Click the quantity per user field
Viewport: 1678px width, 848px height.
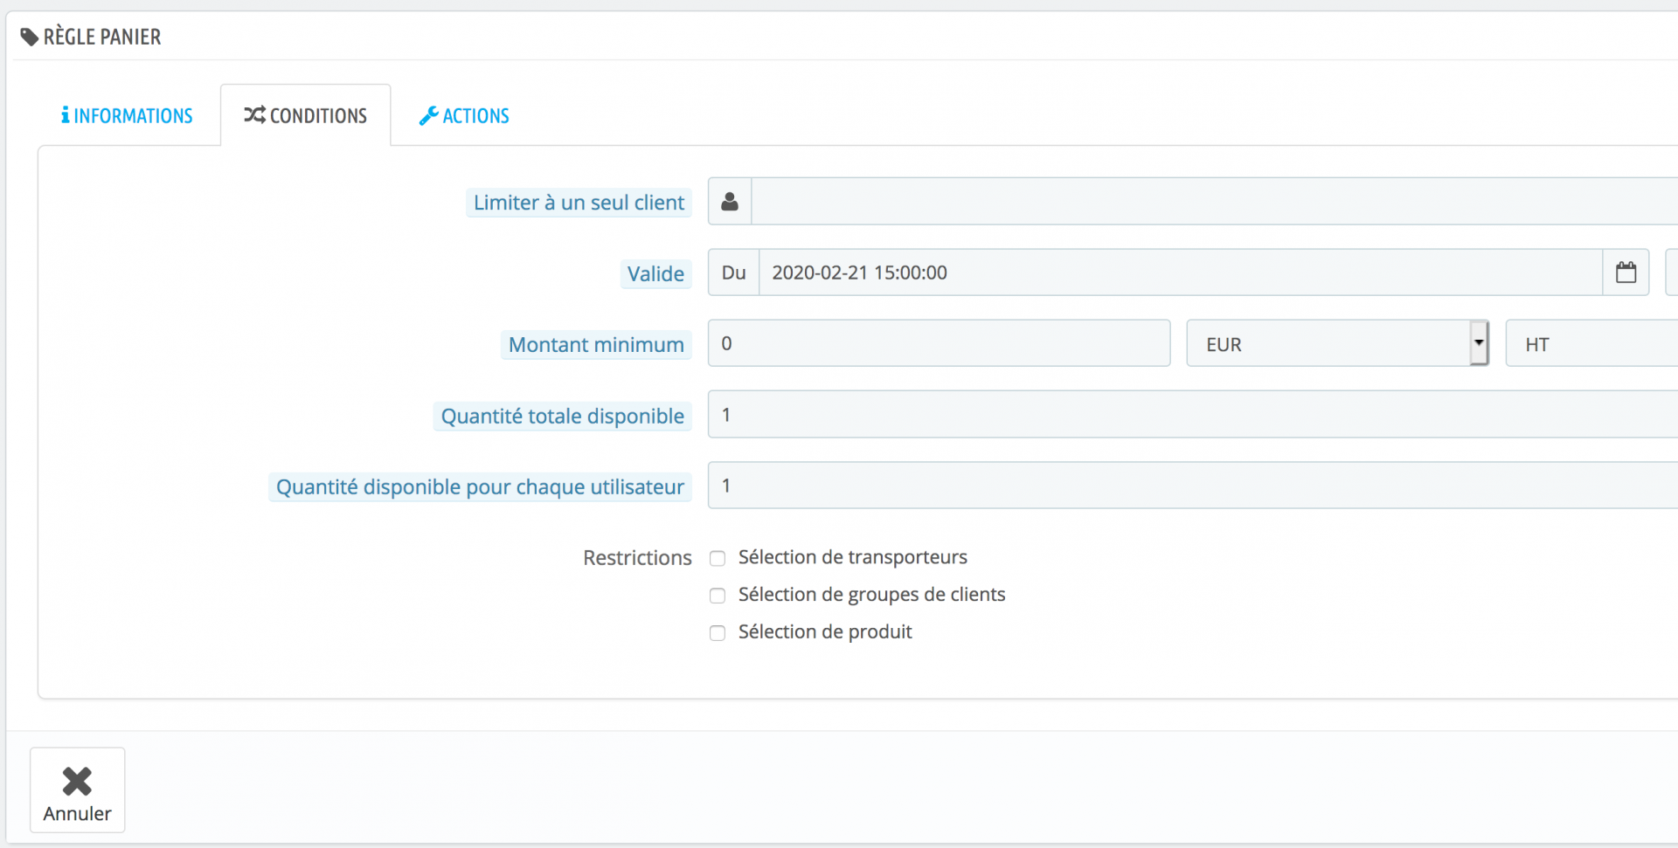click(1193, 486)
